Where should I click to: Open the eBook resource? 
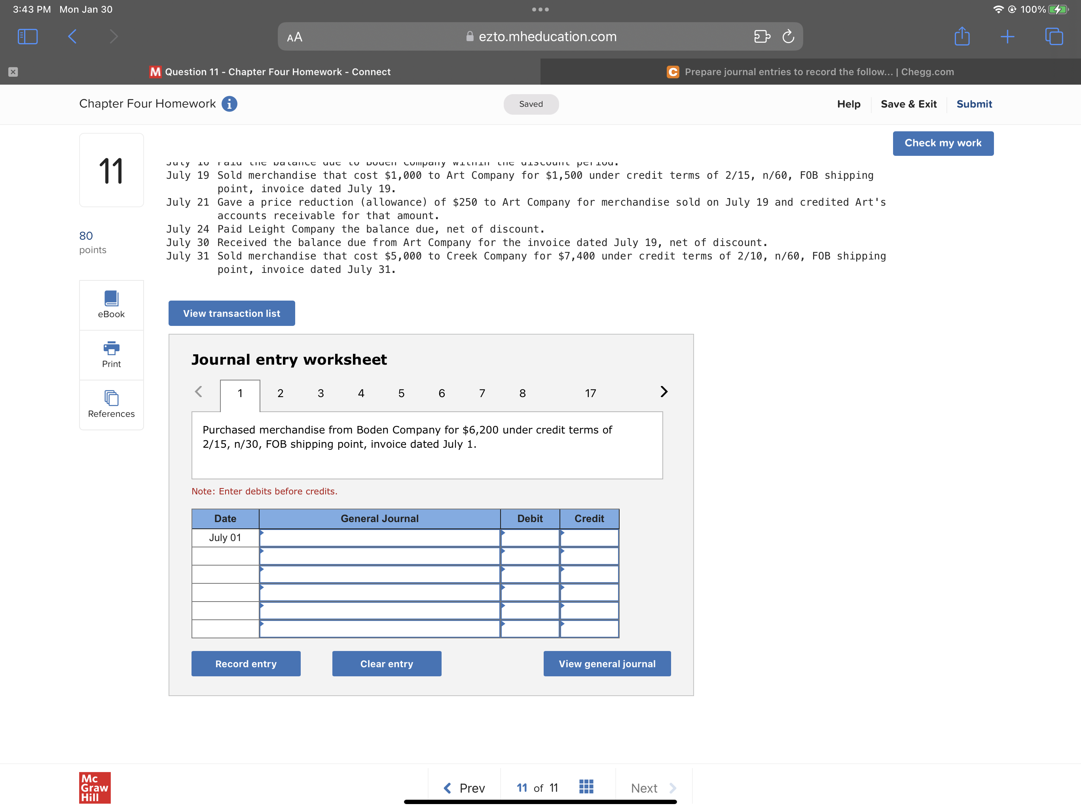[111, 305]
